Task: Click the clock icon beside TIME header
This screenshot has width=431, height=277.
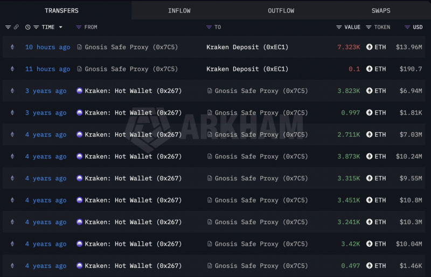Action: pyautogui.click(x=28, y=27)
